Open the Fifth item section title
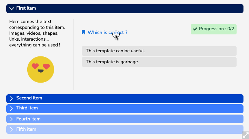This screenshot has width=249, height=139. (26, 129)
